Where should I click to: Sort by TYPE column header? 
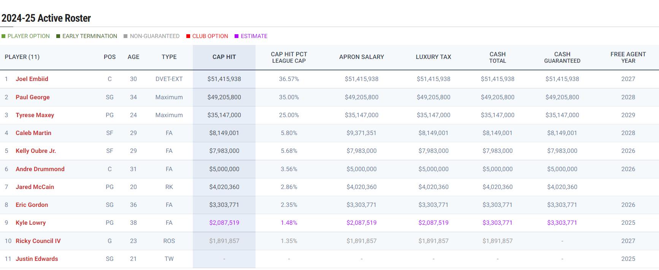tap(169, 57)
